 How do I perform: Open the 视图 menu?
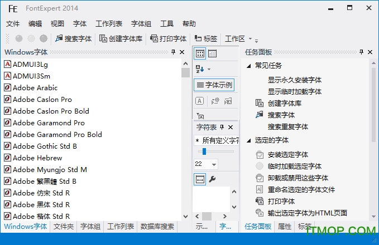pyautogui.click(x=57, y=23)
